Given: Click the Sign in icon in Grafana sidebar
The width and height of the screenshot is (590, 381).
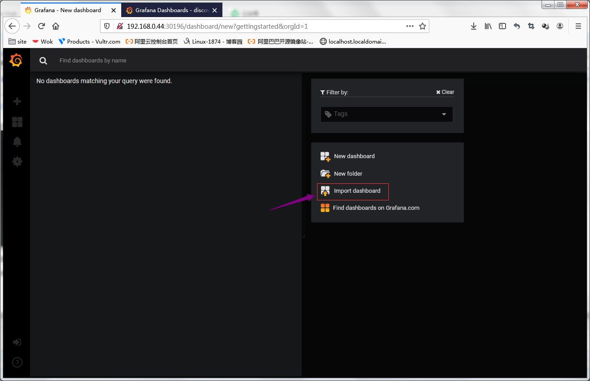Looking at the screenshot, I should point(17,342).
